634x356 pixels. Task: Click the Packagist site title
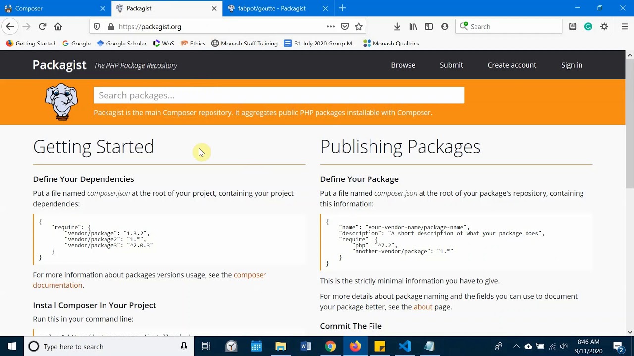[x=59, y=65]
